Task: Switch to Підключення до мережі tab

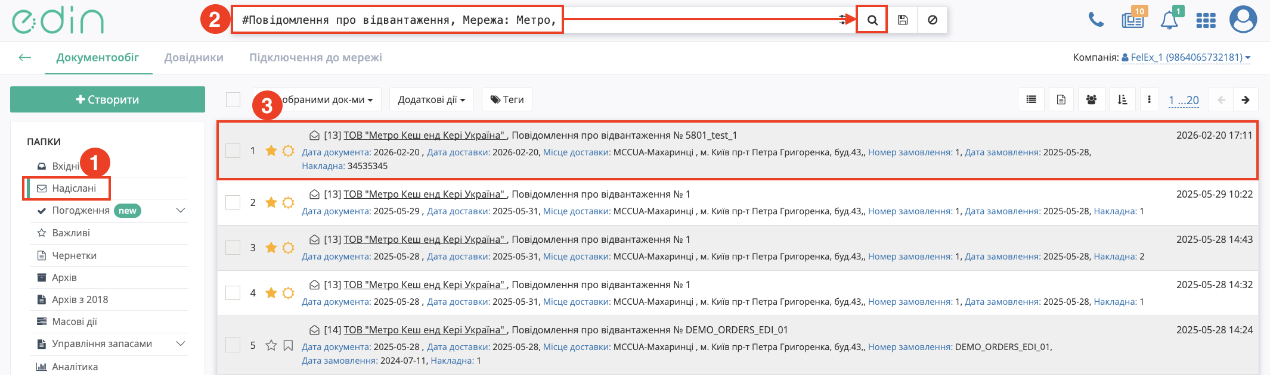Action: pyautogui.click(x=315, y=58)
